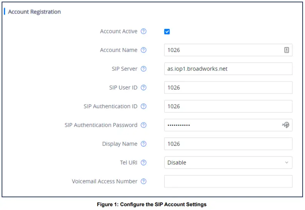Click help icon beside Account Name

pyautogui.click(x=143, y=50)
